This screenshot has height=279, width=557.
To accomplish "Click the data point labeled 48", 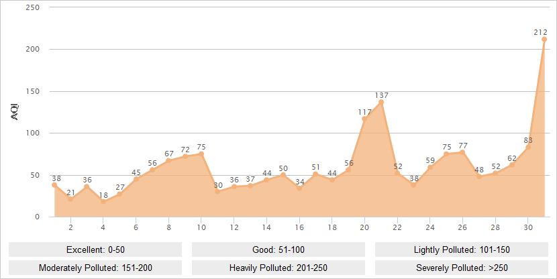I will pyautogui.click(x=479, y=176).
